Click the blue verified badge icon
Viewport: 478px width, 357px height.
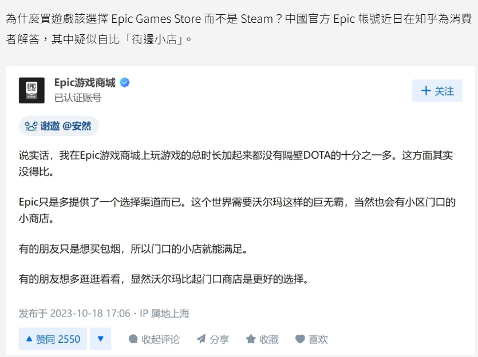125,82
